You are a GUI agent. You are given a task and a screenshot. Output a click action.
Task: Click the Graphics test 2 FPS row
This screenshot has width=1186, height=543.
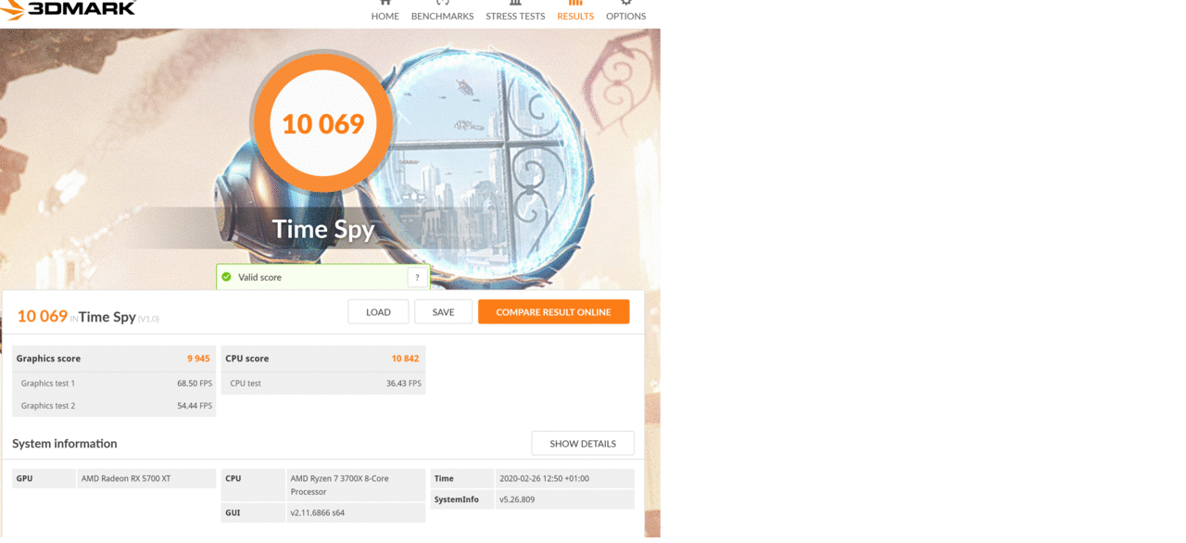(x=114, y=406)
